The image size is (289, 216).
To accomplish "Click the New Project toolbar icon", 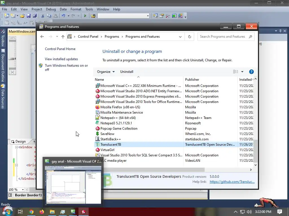I will pos(7,16).
